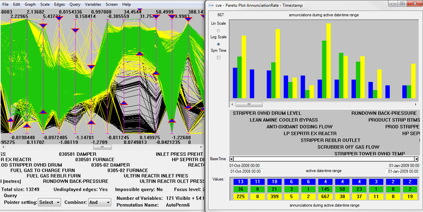Select SCRUBBER OFF GAS FLOW label

coord(348,147)
